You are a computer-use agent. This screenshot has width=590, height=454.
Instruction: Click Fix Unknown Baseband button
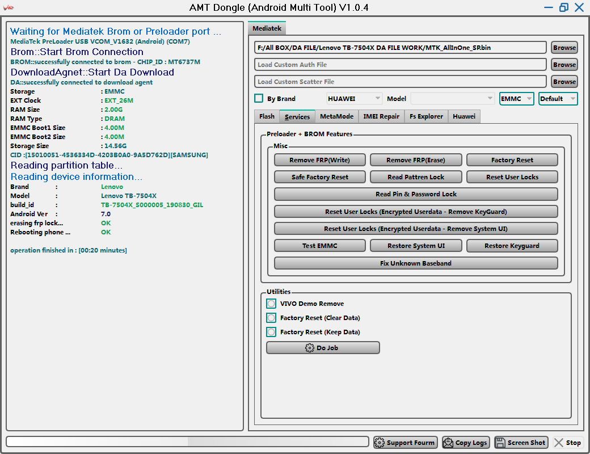point(416,263)
